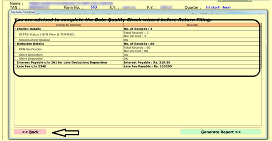Collapse the Deductee Details tree node

(x=15, y=44)
